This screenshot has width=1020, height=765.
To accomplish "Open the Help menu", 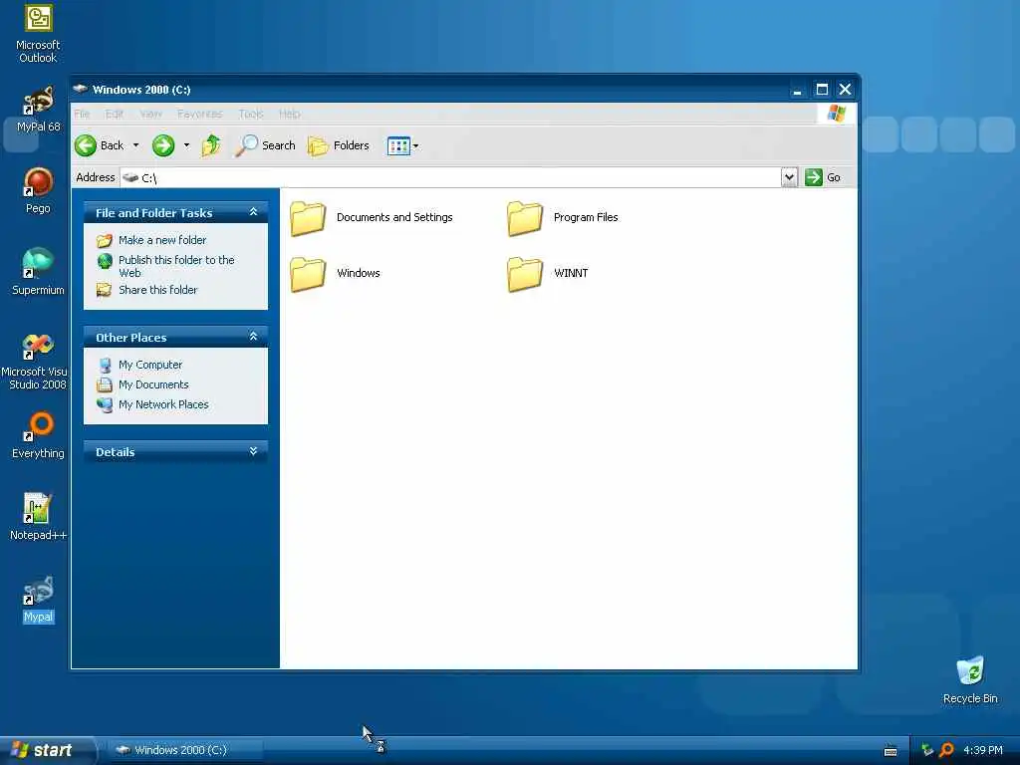I will 290,114.
